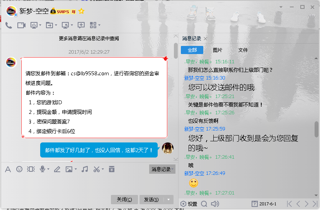Jump to last page of history
The height and width of the screenshot is (210, 320).
coord(315,204)
